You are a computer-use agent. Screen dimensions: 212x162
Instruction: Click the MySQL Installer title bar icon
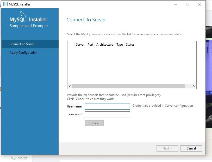pyautogui.click(x=5, y=4)
